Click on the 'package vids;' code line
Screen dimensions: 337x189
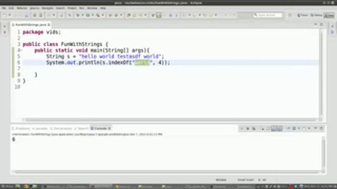click(42, 32)
